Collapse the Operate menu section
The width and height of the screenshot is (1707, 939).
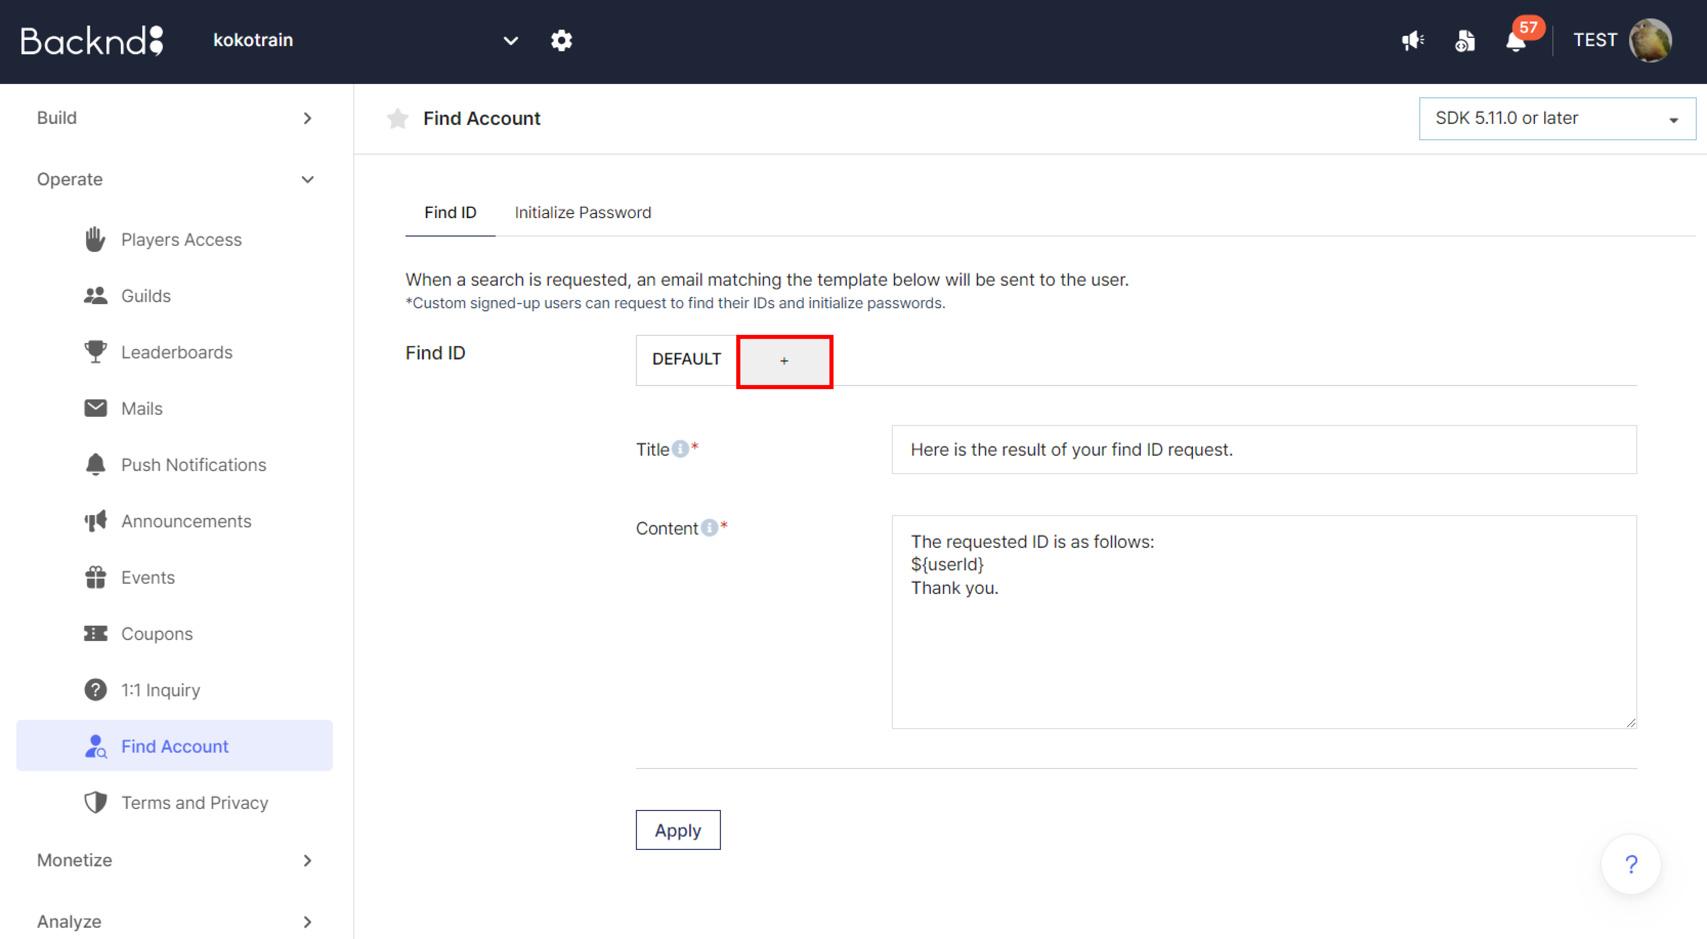175,180
